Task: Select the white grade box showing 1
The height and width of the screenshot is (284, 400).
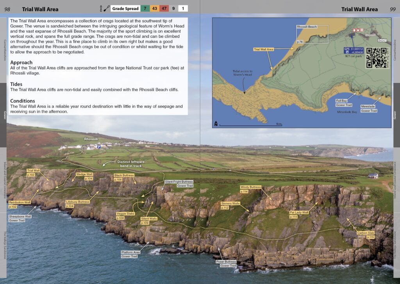Action: coord(183,9)
